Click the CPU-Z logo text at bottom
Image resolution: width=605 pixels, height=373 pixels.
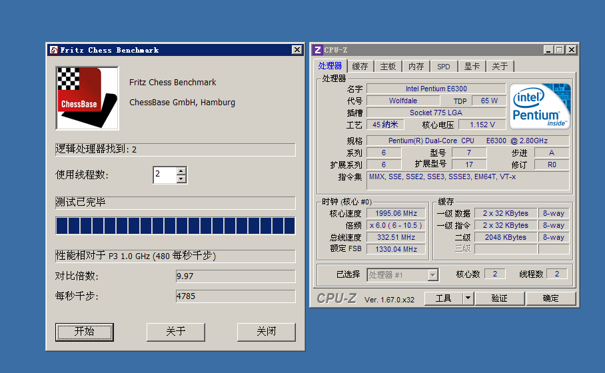[x=336, y=298]
